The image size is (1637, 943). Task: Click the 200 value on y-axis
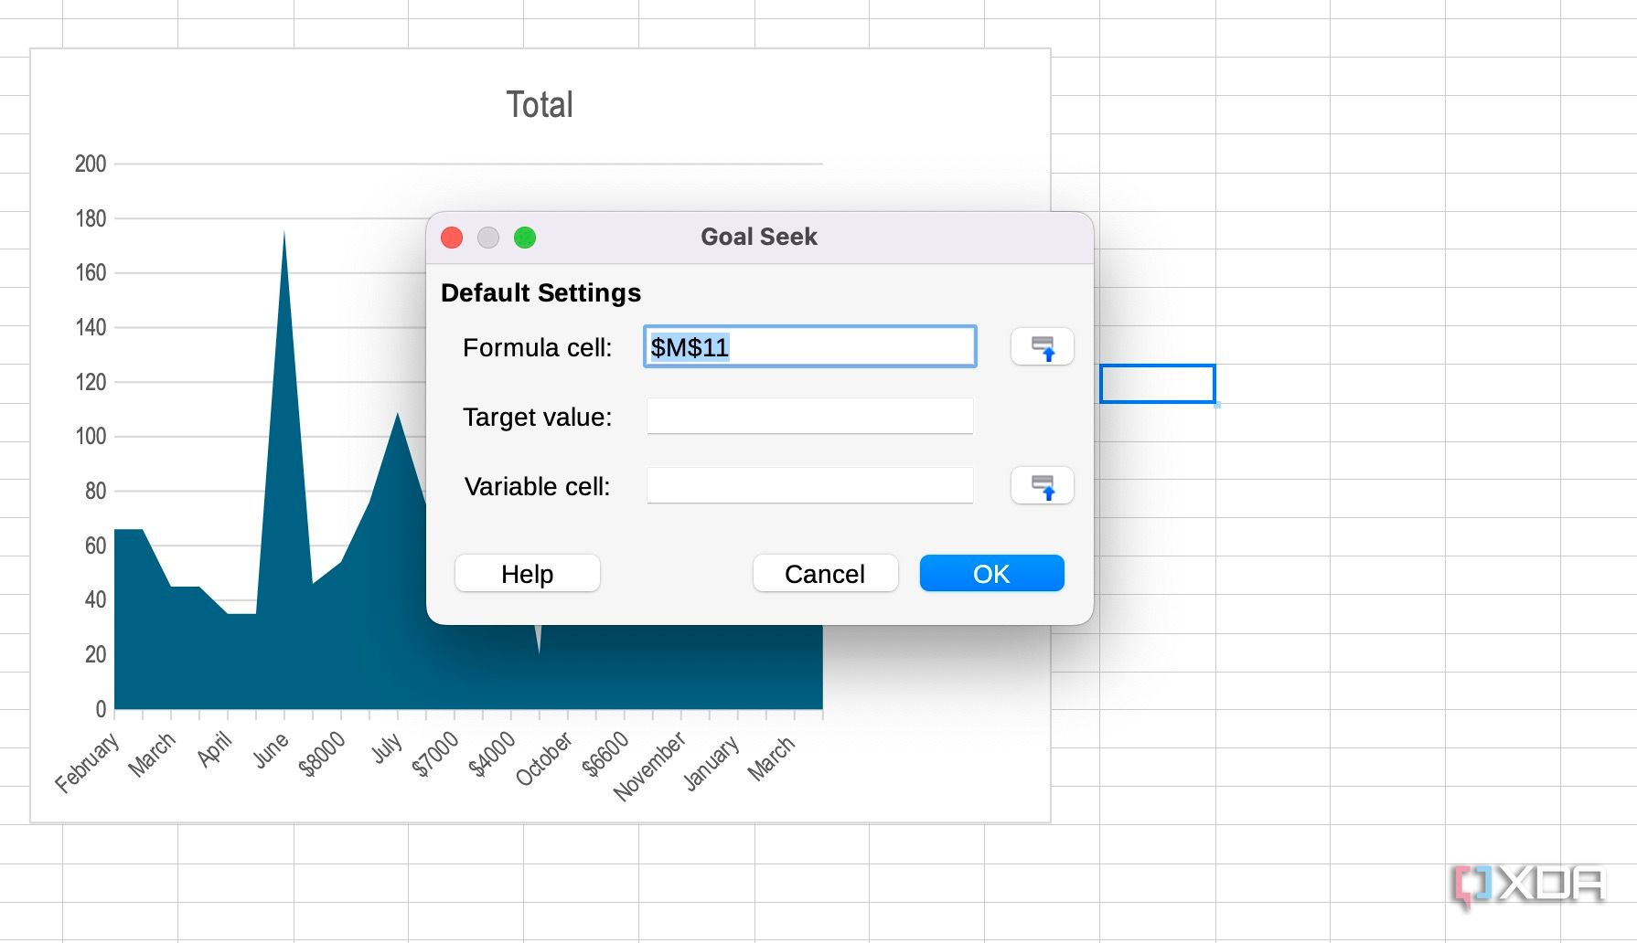tap(91, 164)
